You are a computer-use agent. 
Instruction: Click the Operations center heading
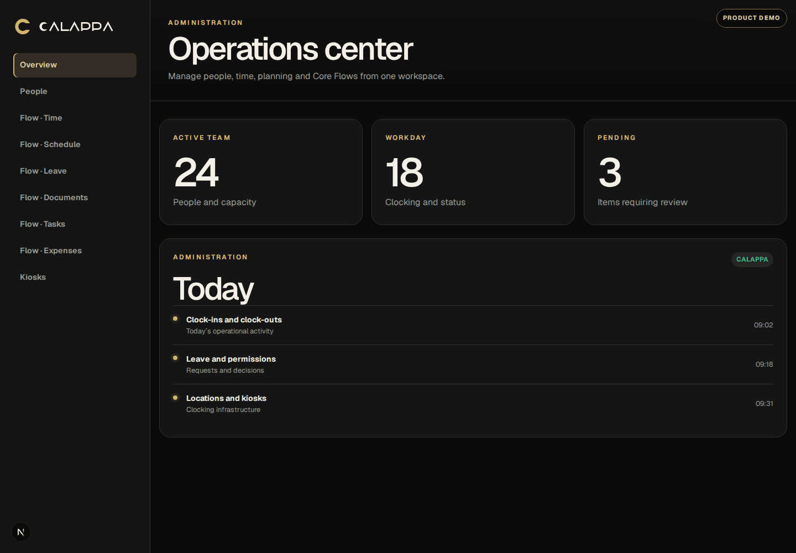[x=291, y=49]
